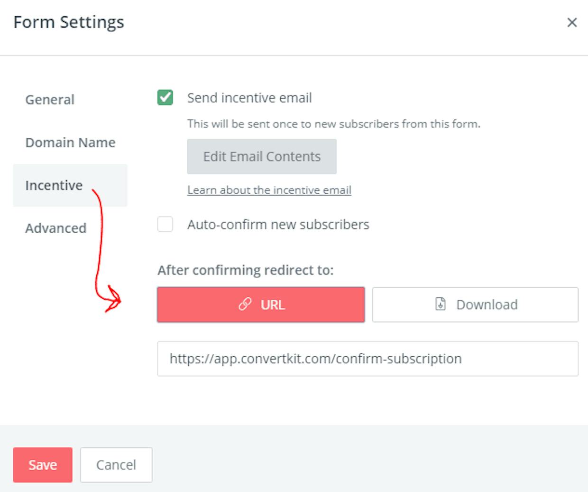Go to the Advanced tab
This screenshot has height=492, width=588.
(x=55, y=228)
